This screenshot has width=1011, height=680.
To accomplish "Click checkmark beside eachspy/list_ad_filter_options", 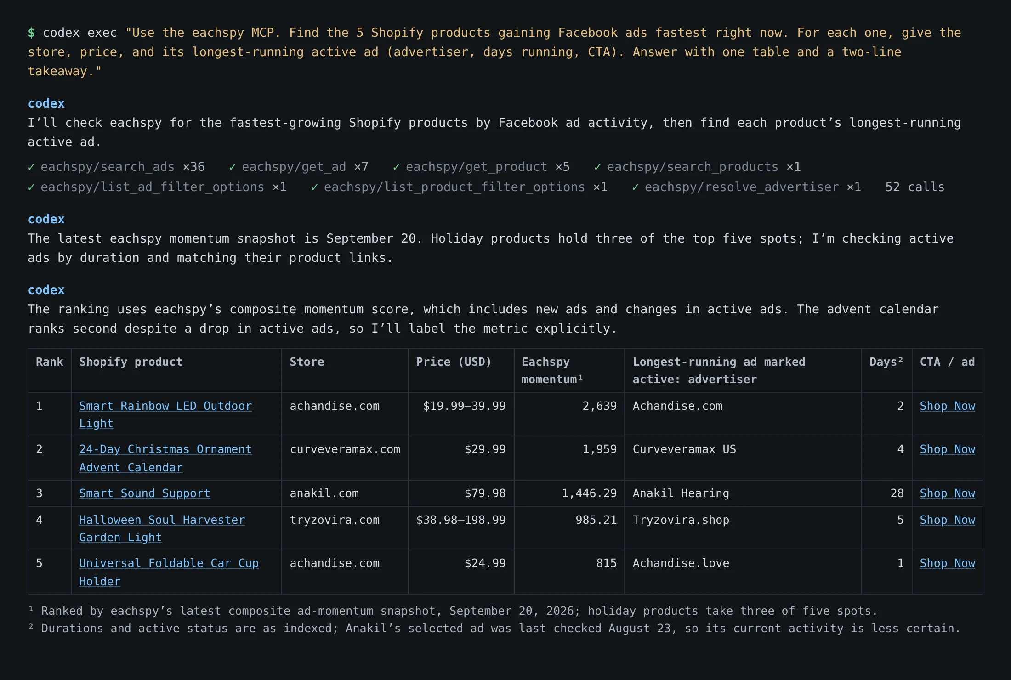I will tap(31, 187).
